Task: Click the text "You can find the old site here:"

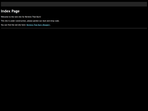Action: coord(13,25)
